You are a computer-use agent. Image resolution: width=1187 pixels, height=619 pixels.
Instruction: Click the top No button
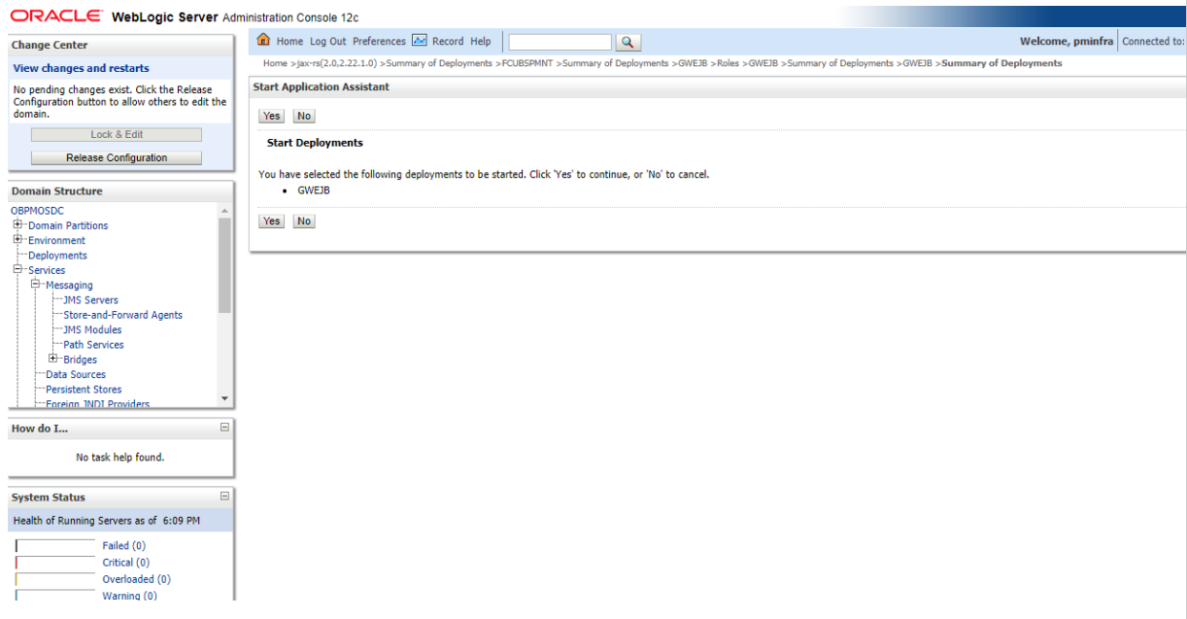tap(304, 116)
